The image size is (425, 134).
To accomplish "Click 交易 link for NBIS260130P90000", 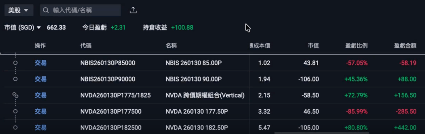I will [40, 79].
